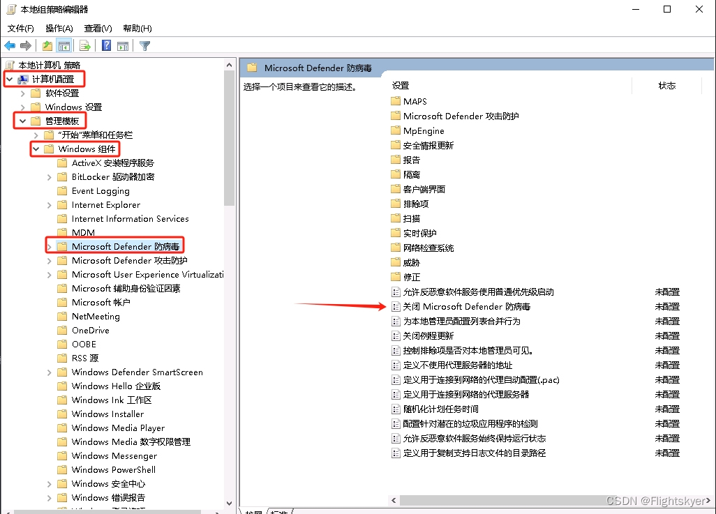Expand the 软件设置 tree node

(22, 93)
